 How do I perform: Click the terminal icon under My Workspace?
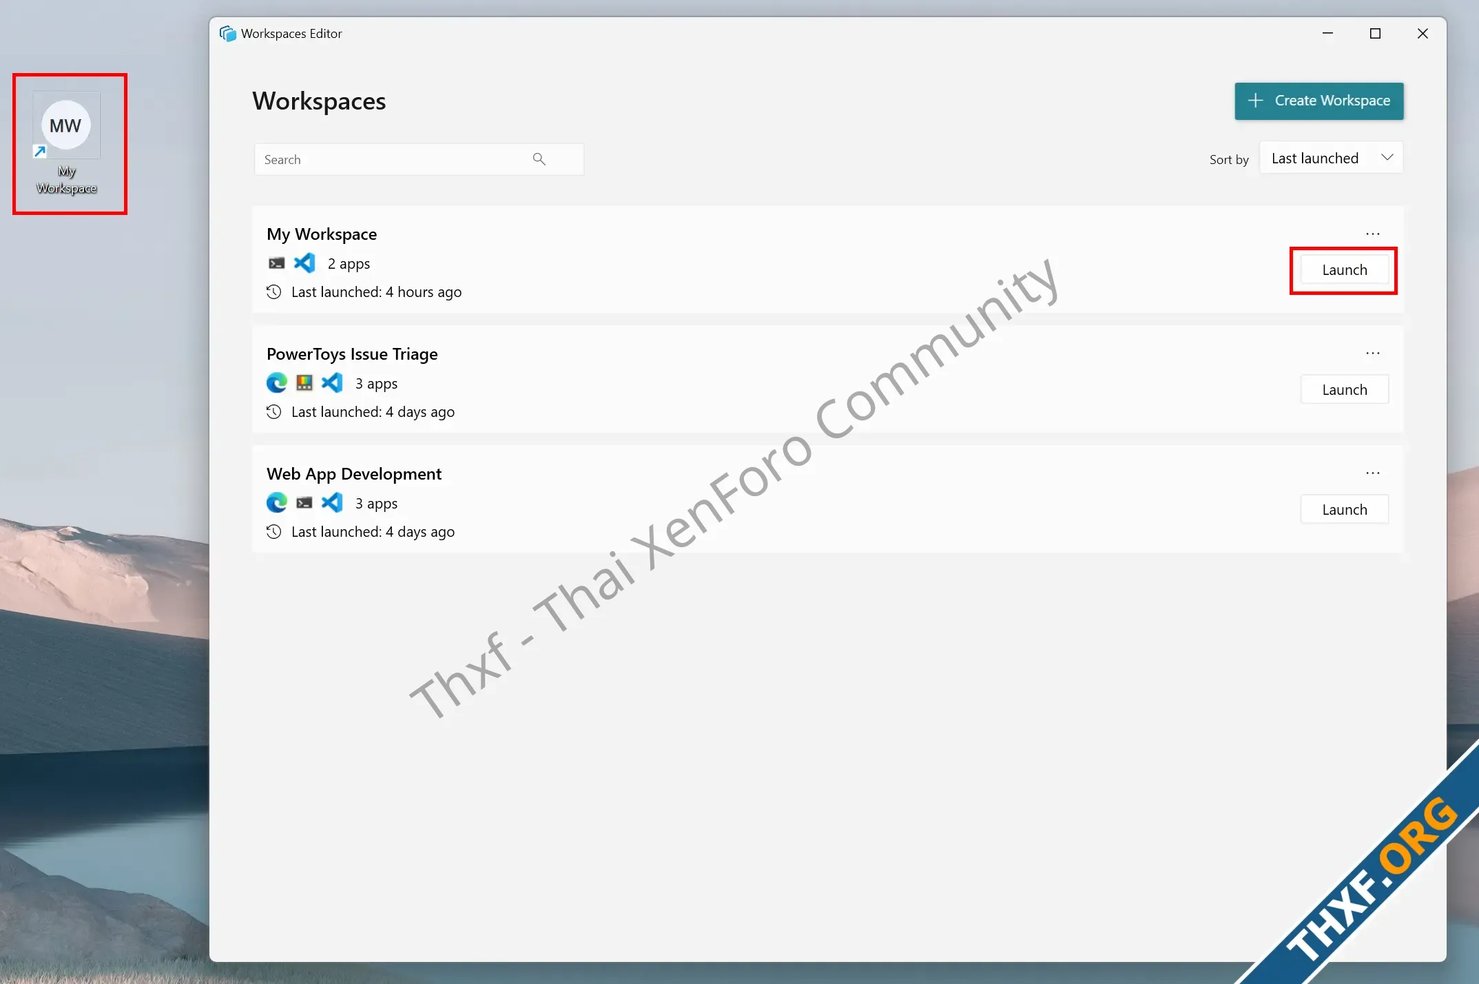pyautogui.click(x=276, y=263)
